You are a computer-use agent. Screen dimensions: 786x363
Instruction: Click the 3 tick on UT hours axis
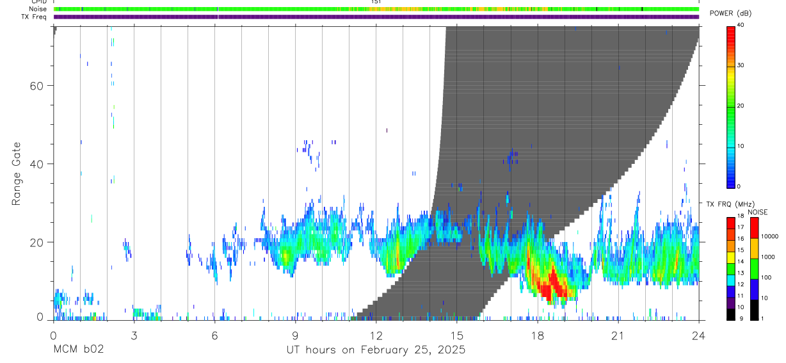134,335
